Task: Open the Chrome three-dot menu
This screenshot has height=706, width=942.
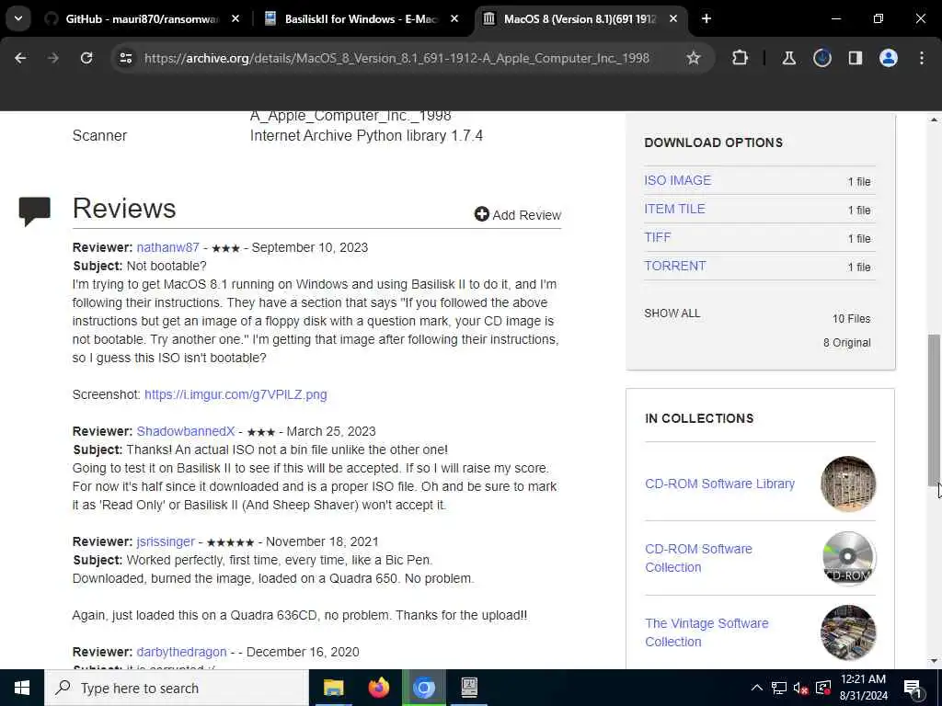Action: point(922,58)
